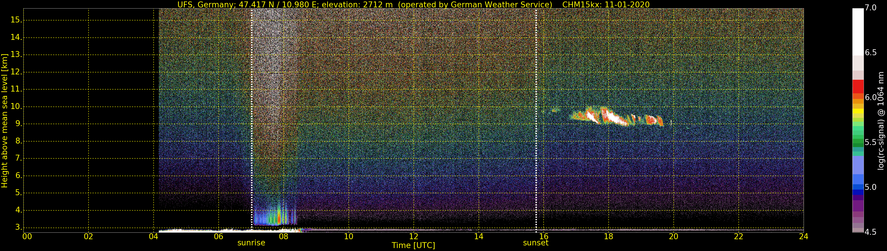Click the white dotted sunrise line in plot

[x=252, y=120]
